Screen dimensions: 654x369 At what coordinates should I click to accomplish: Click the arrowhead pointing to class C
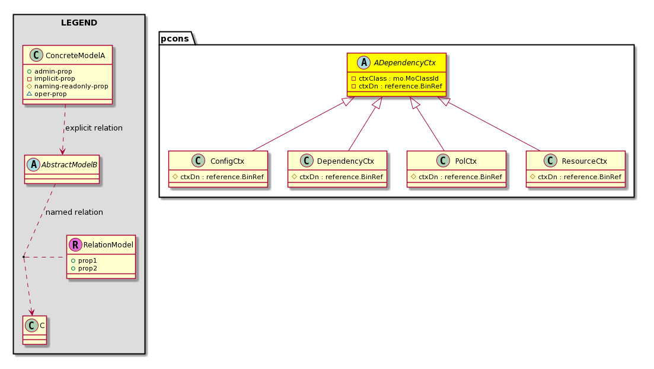[x=31, y=311]
